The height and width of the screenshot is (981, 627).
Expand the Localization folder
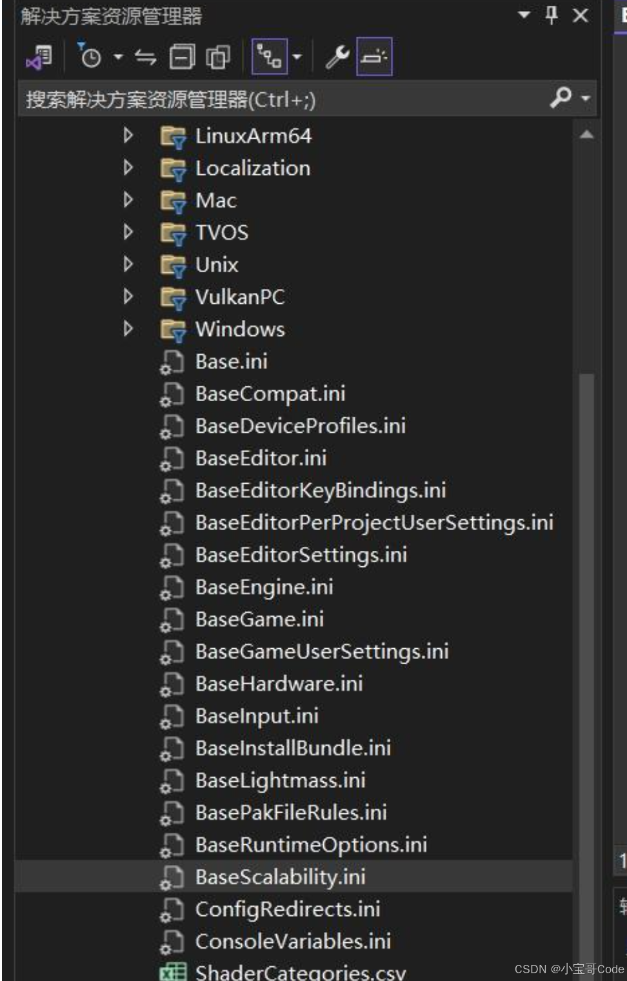pyautogui.click(x=128, y=168)
